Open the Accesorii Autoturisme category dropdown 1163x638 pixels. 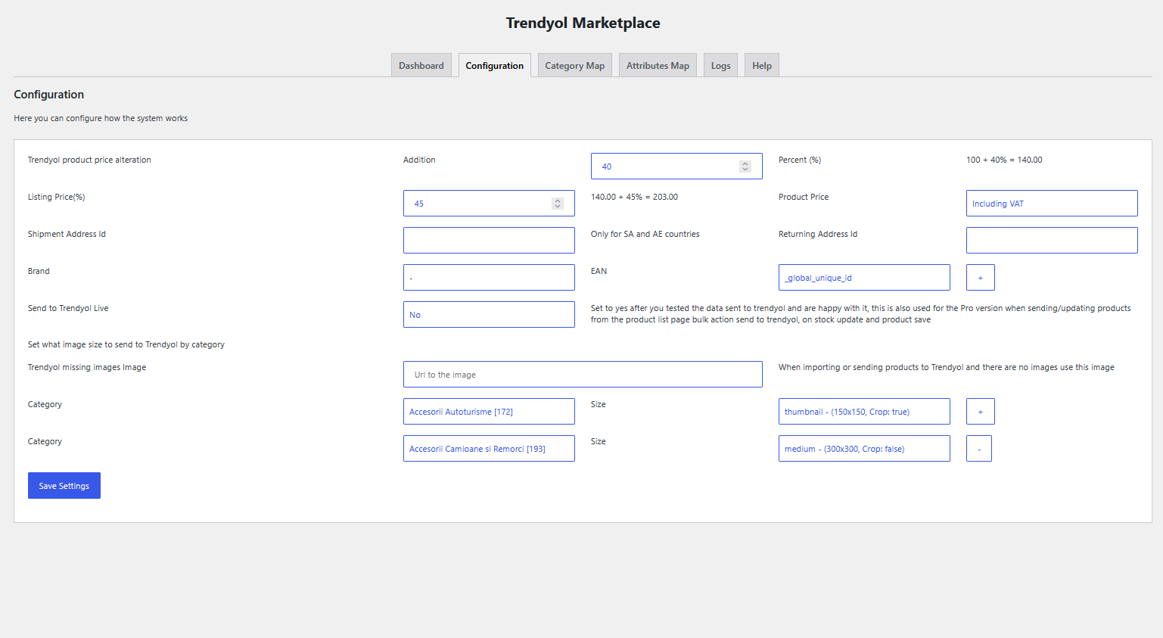pos(488,412)
